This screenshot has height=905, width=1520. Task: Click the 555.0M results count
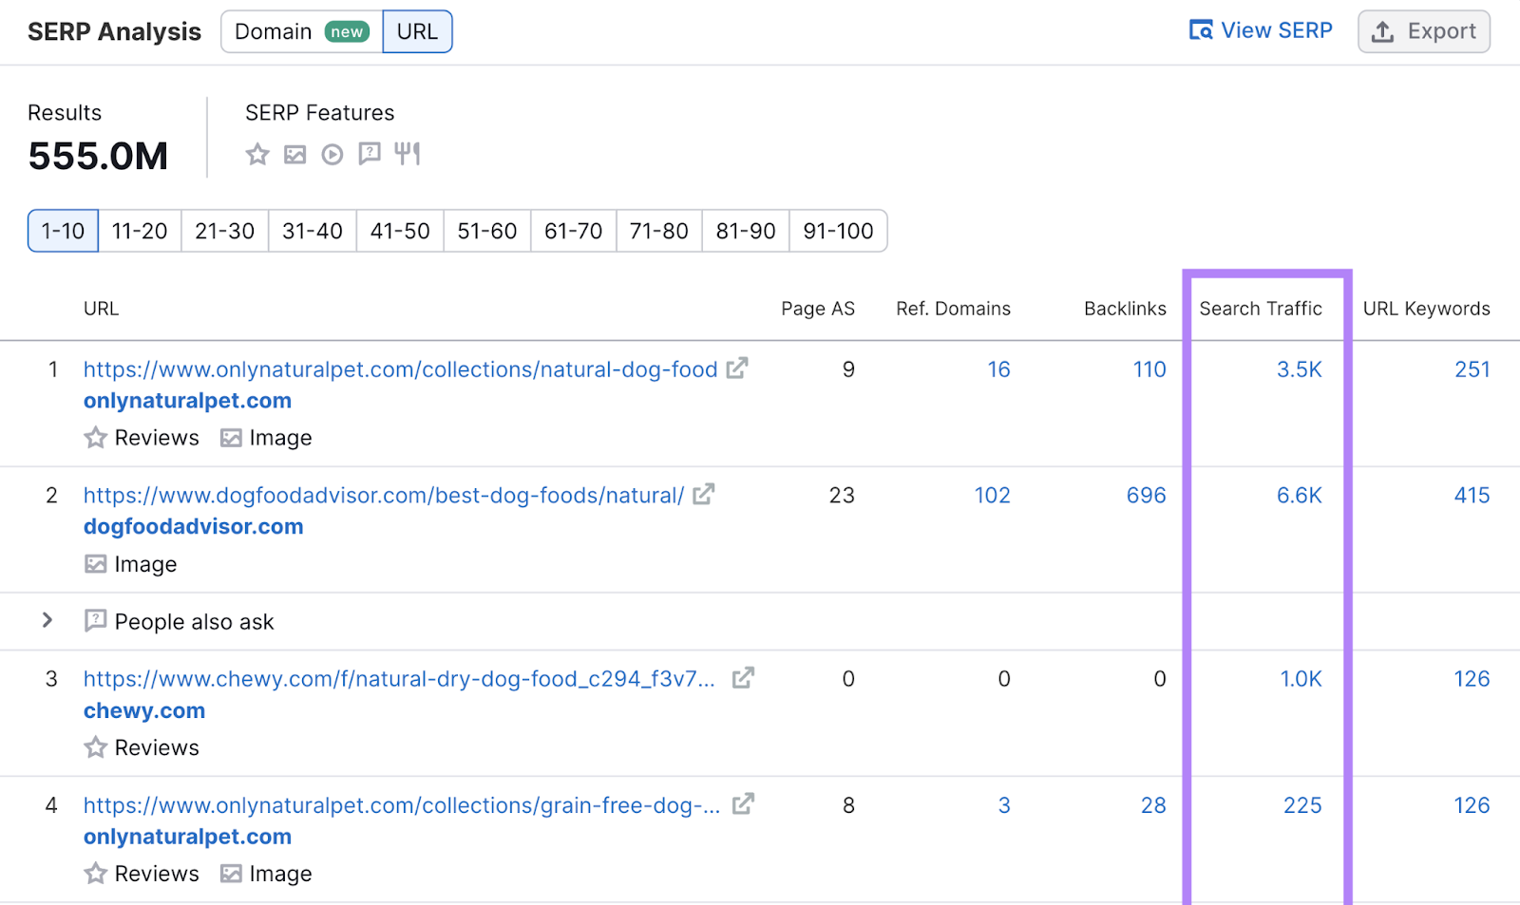(98, 157)
